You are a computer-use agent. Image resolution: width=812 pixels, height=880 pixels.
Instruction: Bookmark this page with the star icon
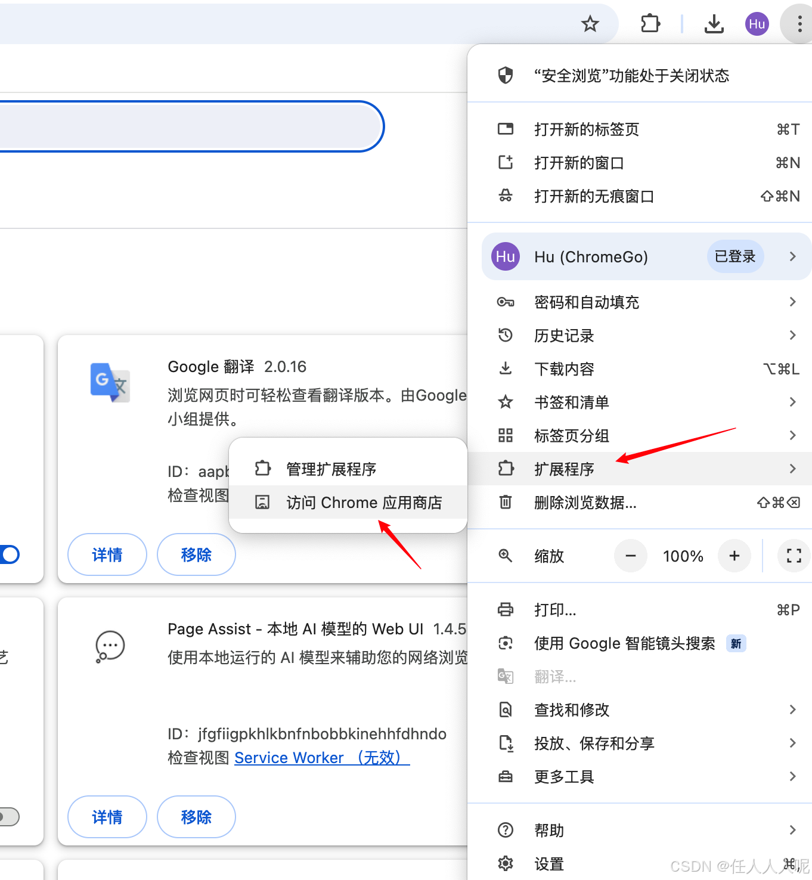coord(590,24)
